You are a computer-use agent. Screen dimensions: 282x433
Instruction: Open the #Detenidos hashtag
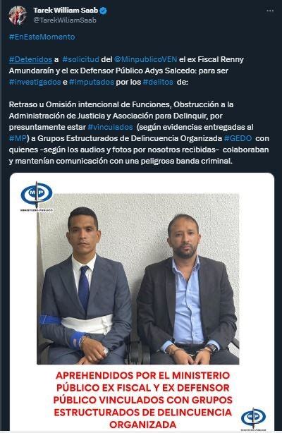pos(30,59)
